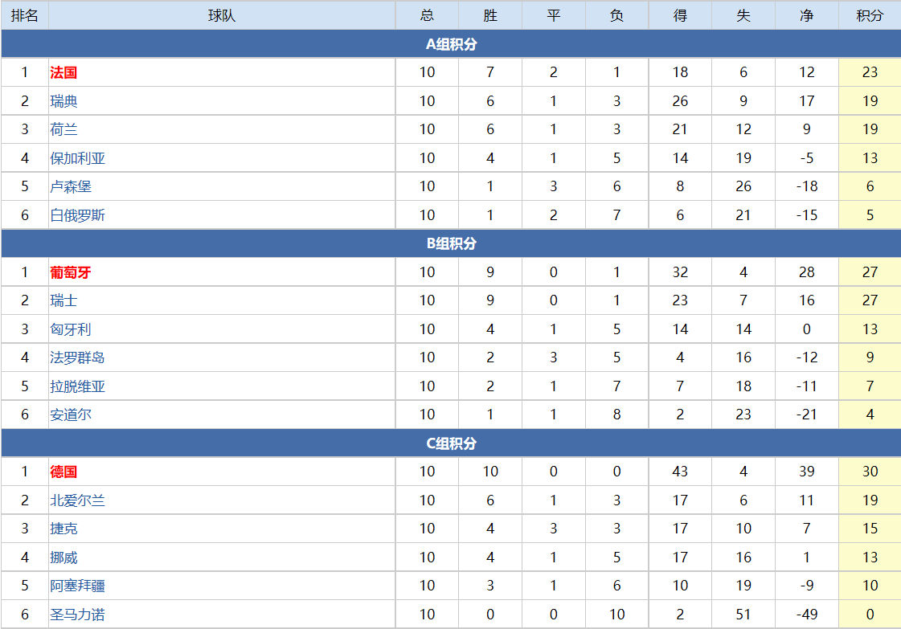Open the 法国 team link

63,72
